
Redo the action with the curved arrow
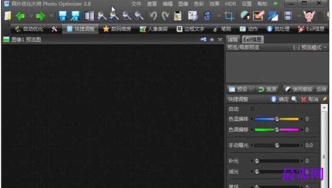click(165, 16)
